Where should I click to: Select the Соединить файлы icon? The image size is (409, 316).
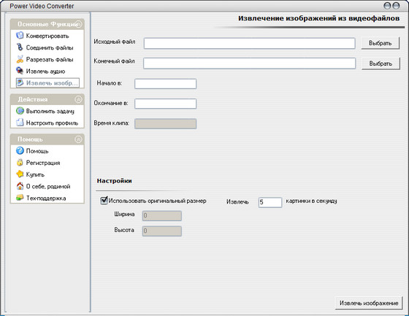click(x=20, y=47)
